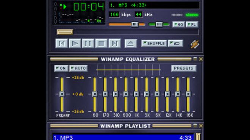
Task: Click the 310 Hz band slider handle
Action: [x=116, y=94]
